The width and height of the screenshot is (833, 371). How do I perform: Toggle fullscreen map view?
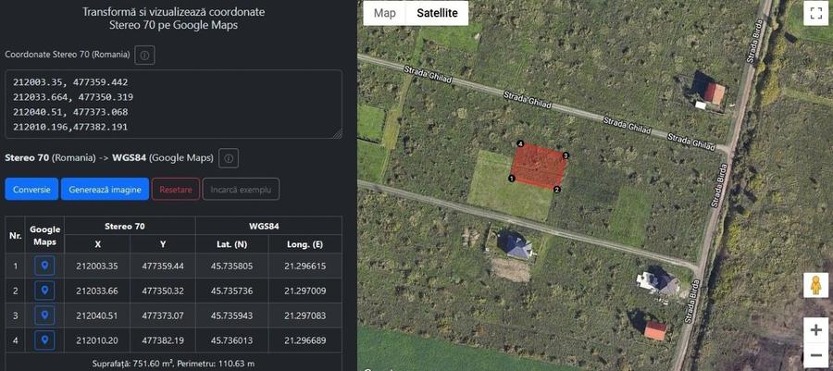tap(815, 13)
